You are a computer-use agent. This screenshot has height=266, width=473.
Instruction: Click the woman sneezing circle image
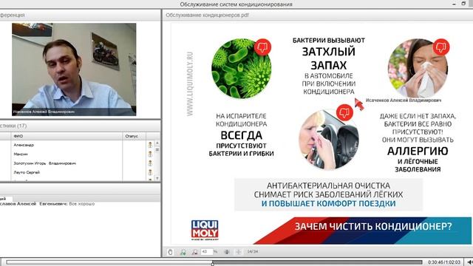point(418,68)
